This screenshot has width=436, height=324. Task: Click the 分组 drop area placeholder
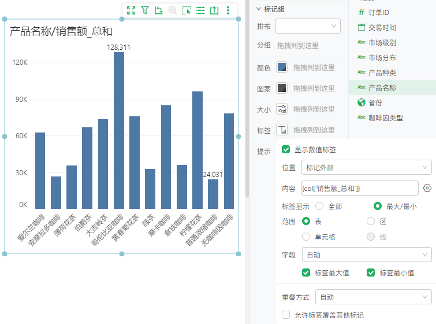(x=297, y=45)
